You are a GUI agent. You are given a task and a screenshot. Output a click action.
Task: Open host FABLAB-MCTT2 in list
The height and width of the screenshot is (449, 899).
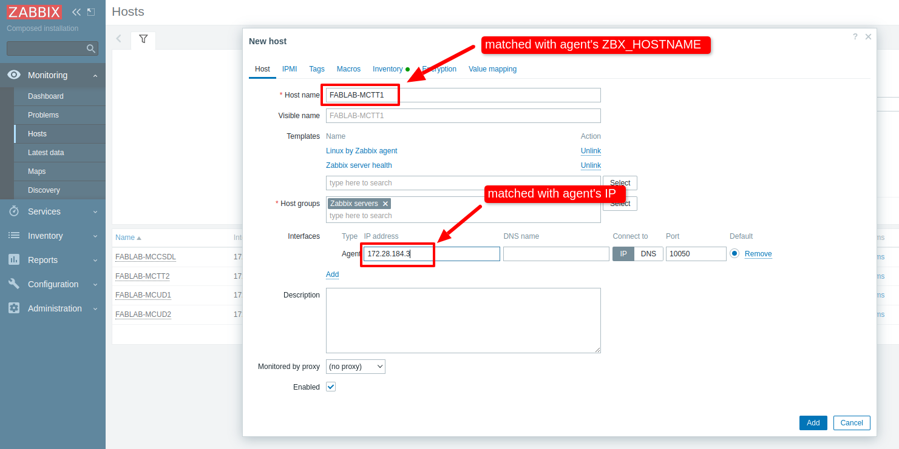pyautogui.click(x=143, y=276)
